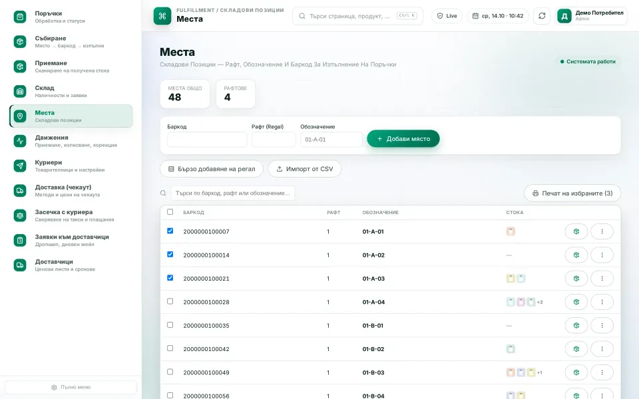Open the three-dot menu for 01-A-04
639x399 pixels.
point(602,302)
